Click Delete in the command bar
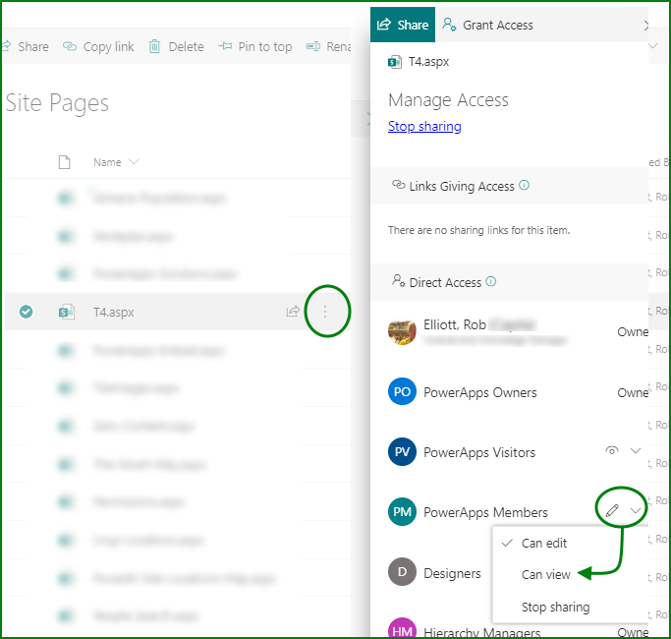This screenshot has width=671, height=639. (176, 46)
